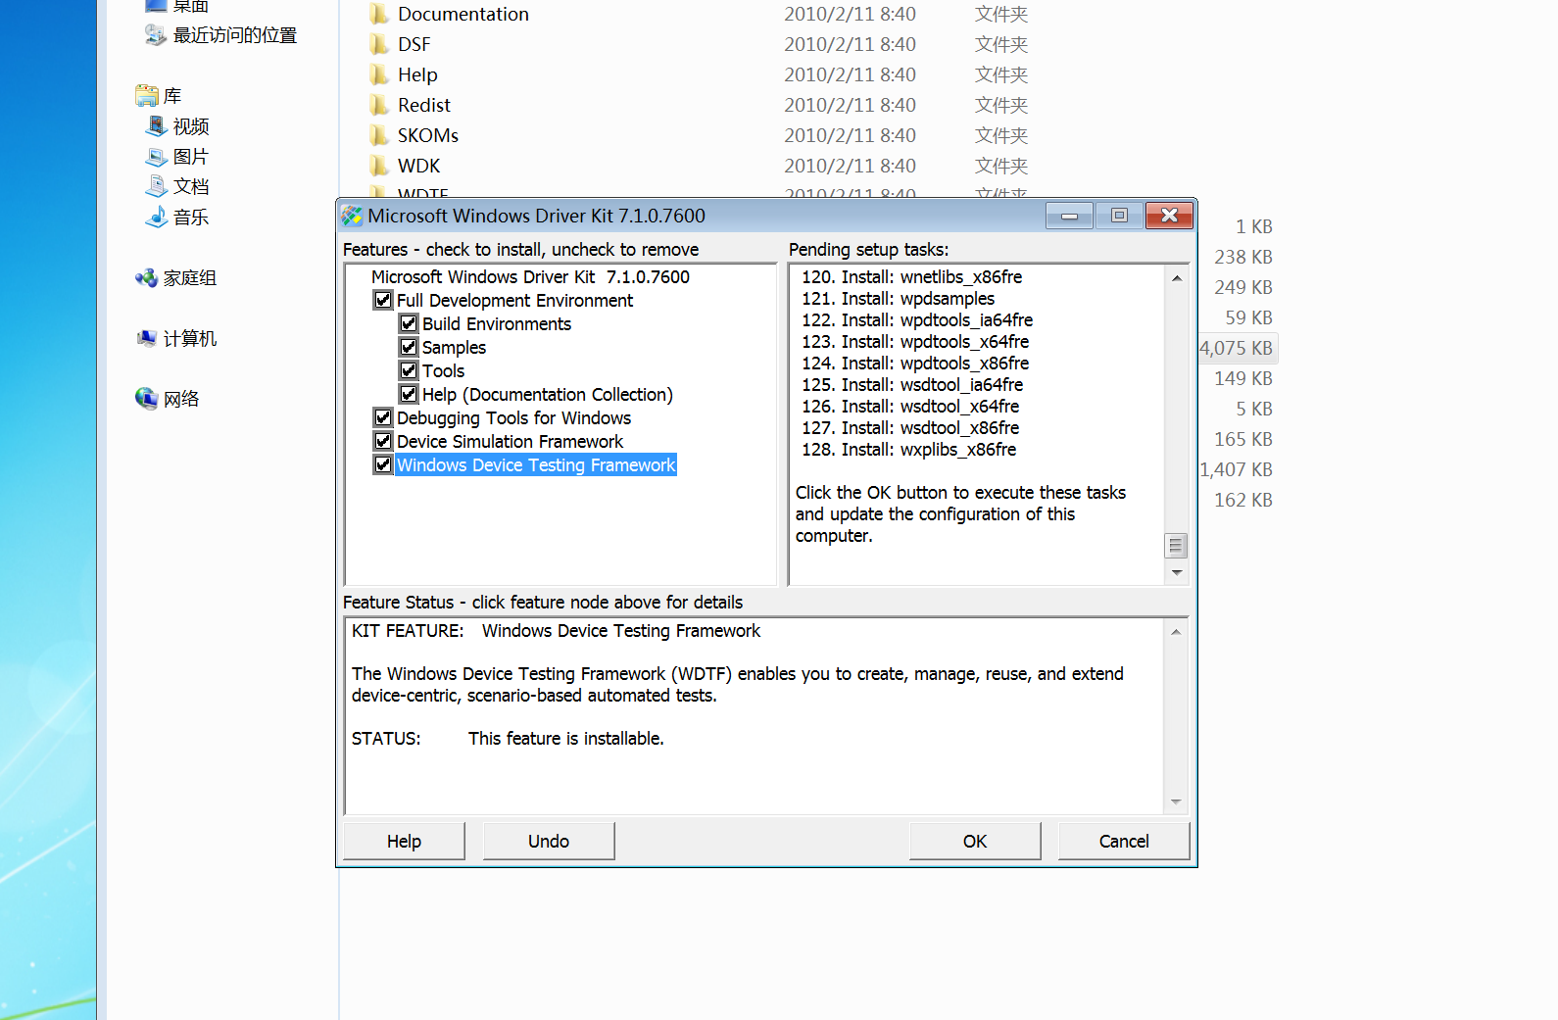Click the DSF folder icon
Viewport: 1558px width, 1020px height.
[379, 44]
